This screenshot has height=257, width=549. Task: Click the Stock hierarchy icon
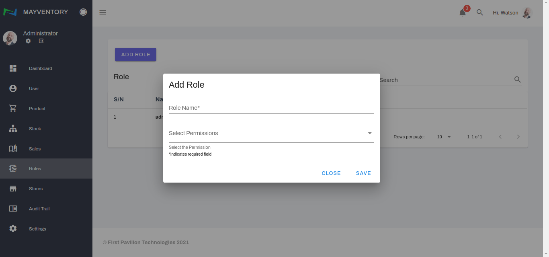13,129
